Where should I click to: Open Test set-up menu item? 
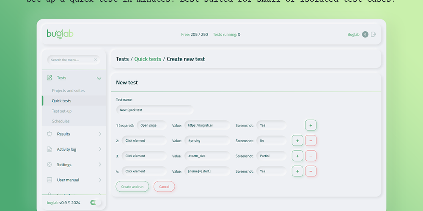point(74,111)
